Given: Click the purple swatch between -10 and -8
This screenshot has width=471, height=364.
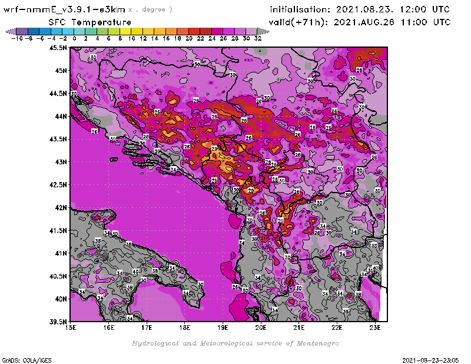Looking at the screenshot, I should [22, 31].
